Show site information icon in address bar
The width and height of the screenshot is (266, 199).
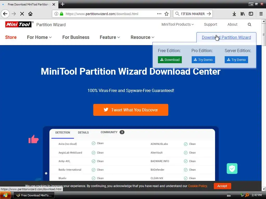(56, 14)
